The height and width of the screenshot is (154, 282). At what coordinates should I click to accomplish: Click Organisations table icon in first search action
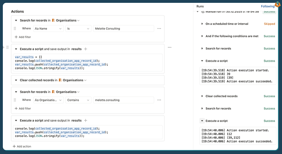tap(53, 20)
